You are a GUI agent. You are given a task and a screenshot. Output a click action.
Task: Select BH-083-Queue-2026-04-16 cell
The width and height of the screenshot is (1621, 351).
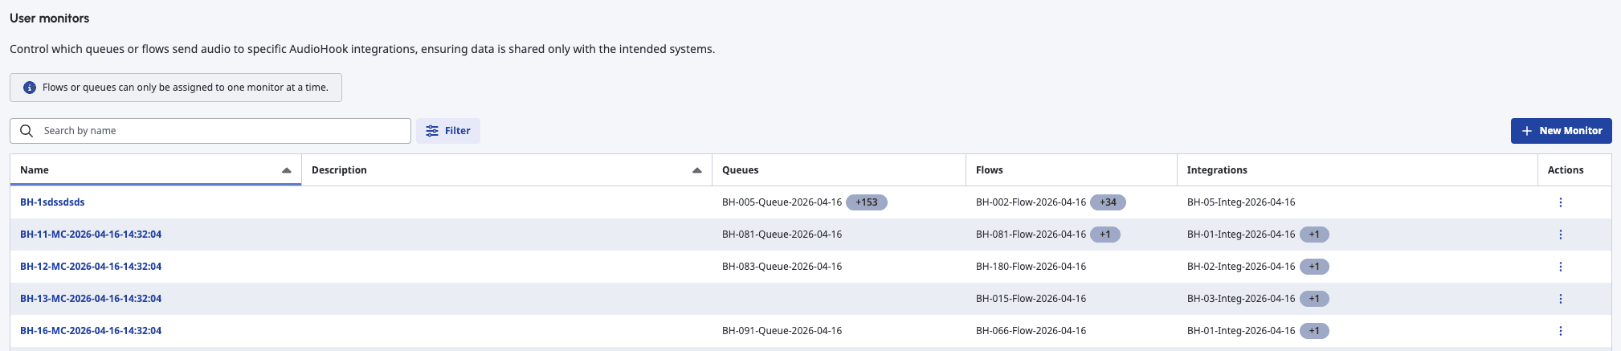point(782,267)
